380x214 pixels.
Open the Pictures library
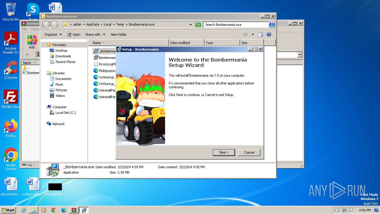tap(61, 90)
